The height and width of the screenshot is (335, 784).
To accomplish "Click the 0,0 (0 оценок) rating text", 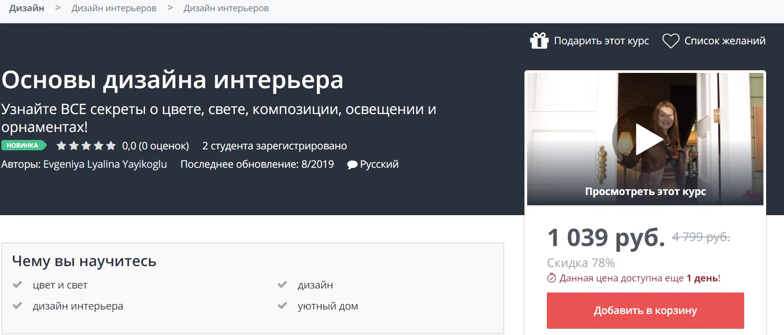I will [x=156, y=146].
